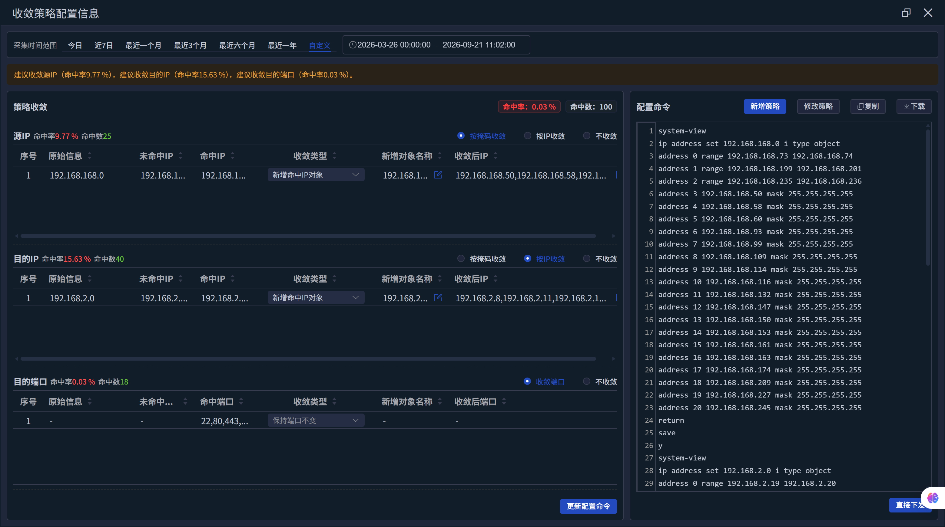
Task: Select the 自定义 time range tab
Action: pyautogui.click(x=320, y=45)
